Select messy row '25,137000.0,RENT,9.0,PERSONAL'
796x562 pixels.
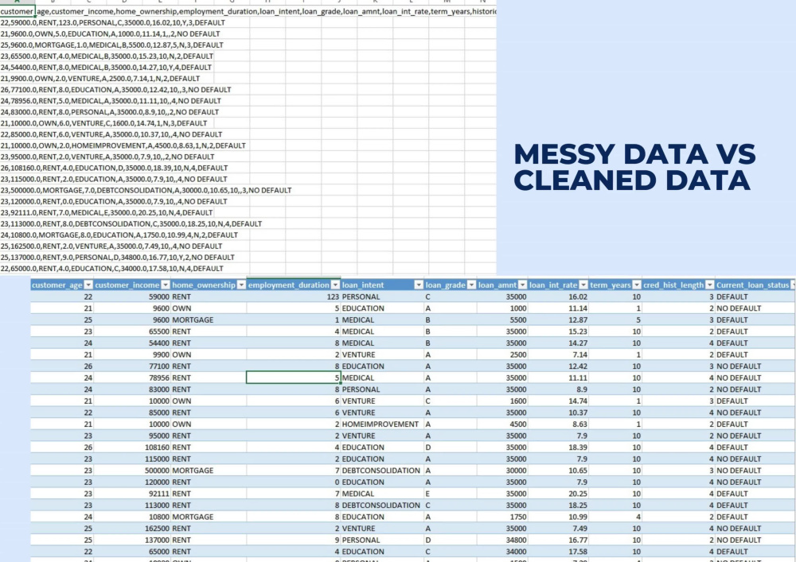pyautogui.click(x=117, y=257)
